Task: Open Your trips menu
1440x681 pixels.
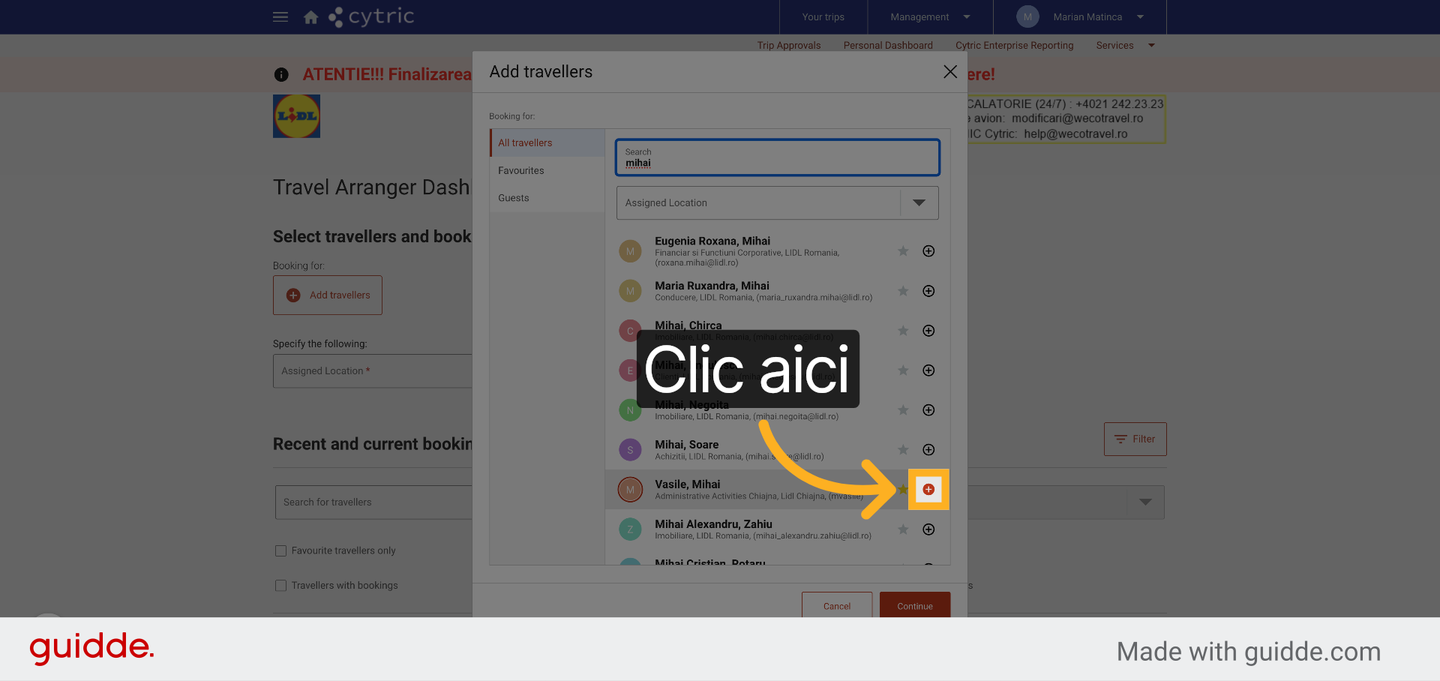Action: pos(823,16)
